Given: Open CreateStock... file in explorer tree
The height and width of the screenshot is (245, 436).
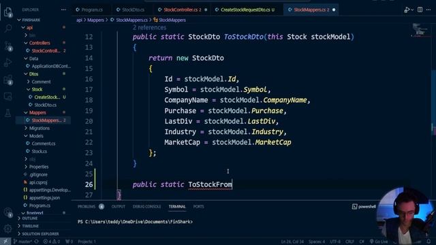Looking at the screenshot, I should point(47,97).
